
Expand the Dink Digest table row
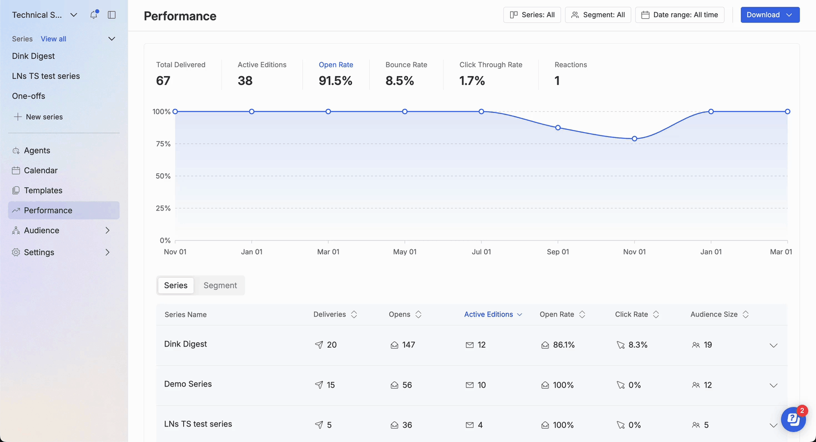pos(773,345)
